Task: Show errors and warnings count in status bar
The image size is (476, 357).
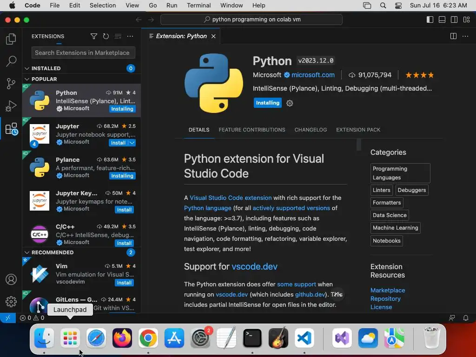Action: click(x=32, y=318)
